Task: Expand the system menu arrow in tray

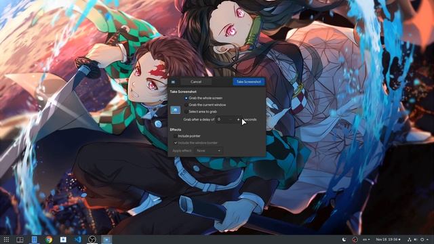Action: coord(428,239)
